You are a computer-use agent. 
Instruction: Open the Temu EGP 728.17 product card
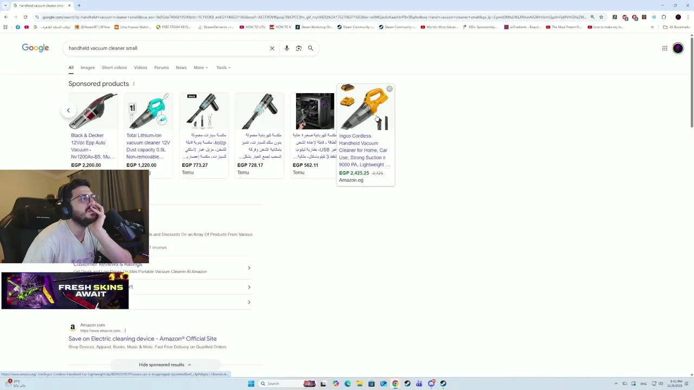pos(259,135)
